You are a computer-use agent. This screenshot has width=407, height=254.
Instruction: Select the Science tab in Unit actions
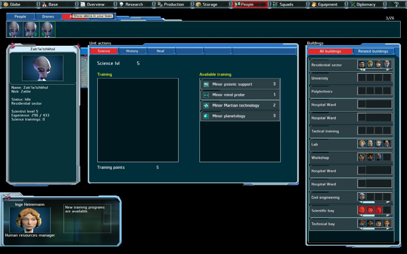[104, 51]
